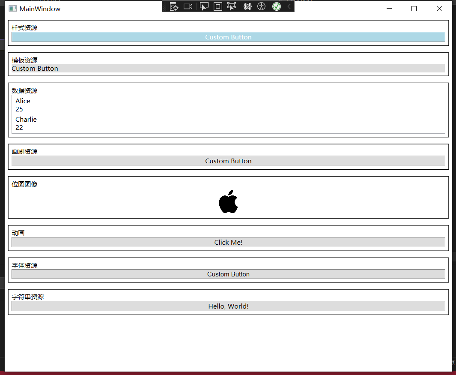Click the Custom Button under 字体资源
Viewport: 456px width, 375px height.
click(228, 274)
